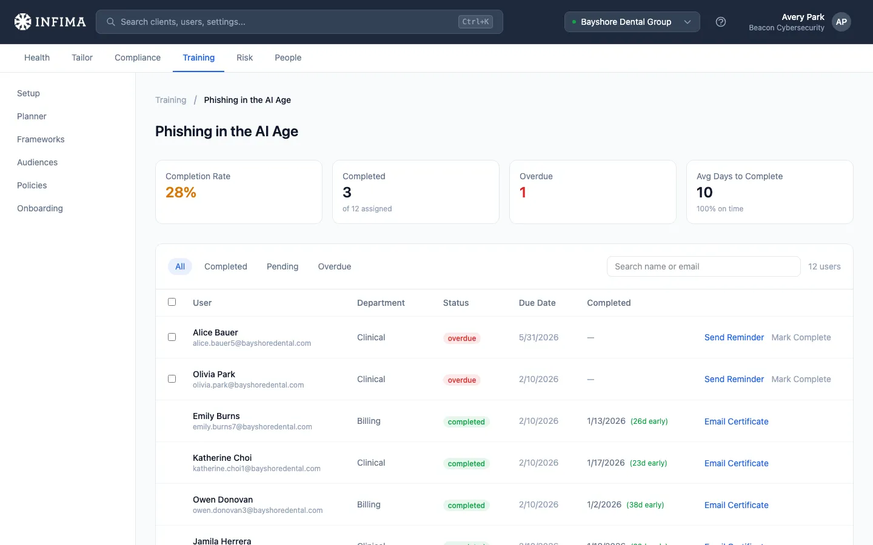Click the alice.bauer5@bayshoredental.com email
This screenshot has width=873, height=545.
point(252,343)
